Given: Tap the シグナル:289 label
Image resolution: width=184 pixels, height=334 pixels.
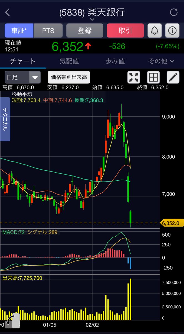Looking at the screenshot, I should click(x=42, y=232).
